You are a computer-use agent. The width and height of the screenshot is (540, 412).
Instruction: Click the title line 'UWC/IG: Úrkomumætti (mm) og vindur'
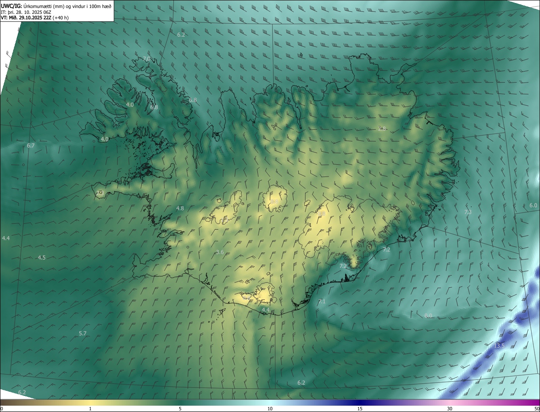[57, 5]
